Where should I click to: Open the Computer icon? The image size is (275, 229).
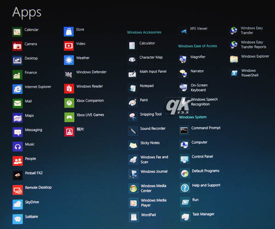pyautogui.click(x=184, y=145)
